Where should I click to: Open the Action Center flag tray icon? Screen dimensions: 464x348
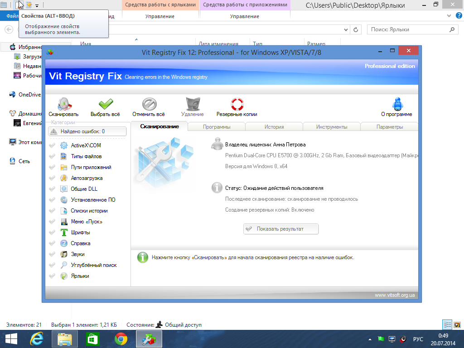pos(381,339)
